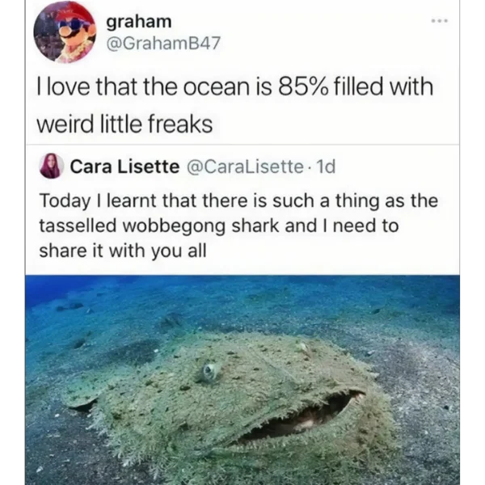Click the words 'share it with you all'

coord(123,251)
